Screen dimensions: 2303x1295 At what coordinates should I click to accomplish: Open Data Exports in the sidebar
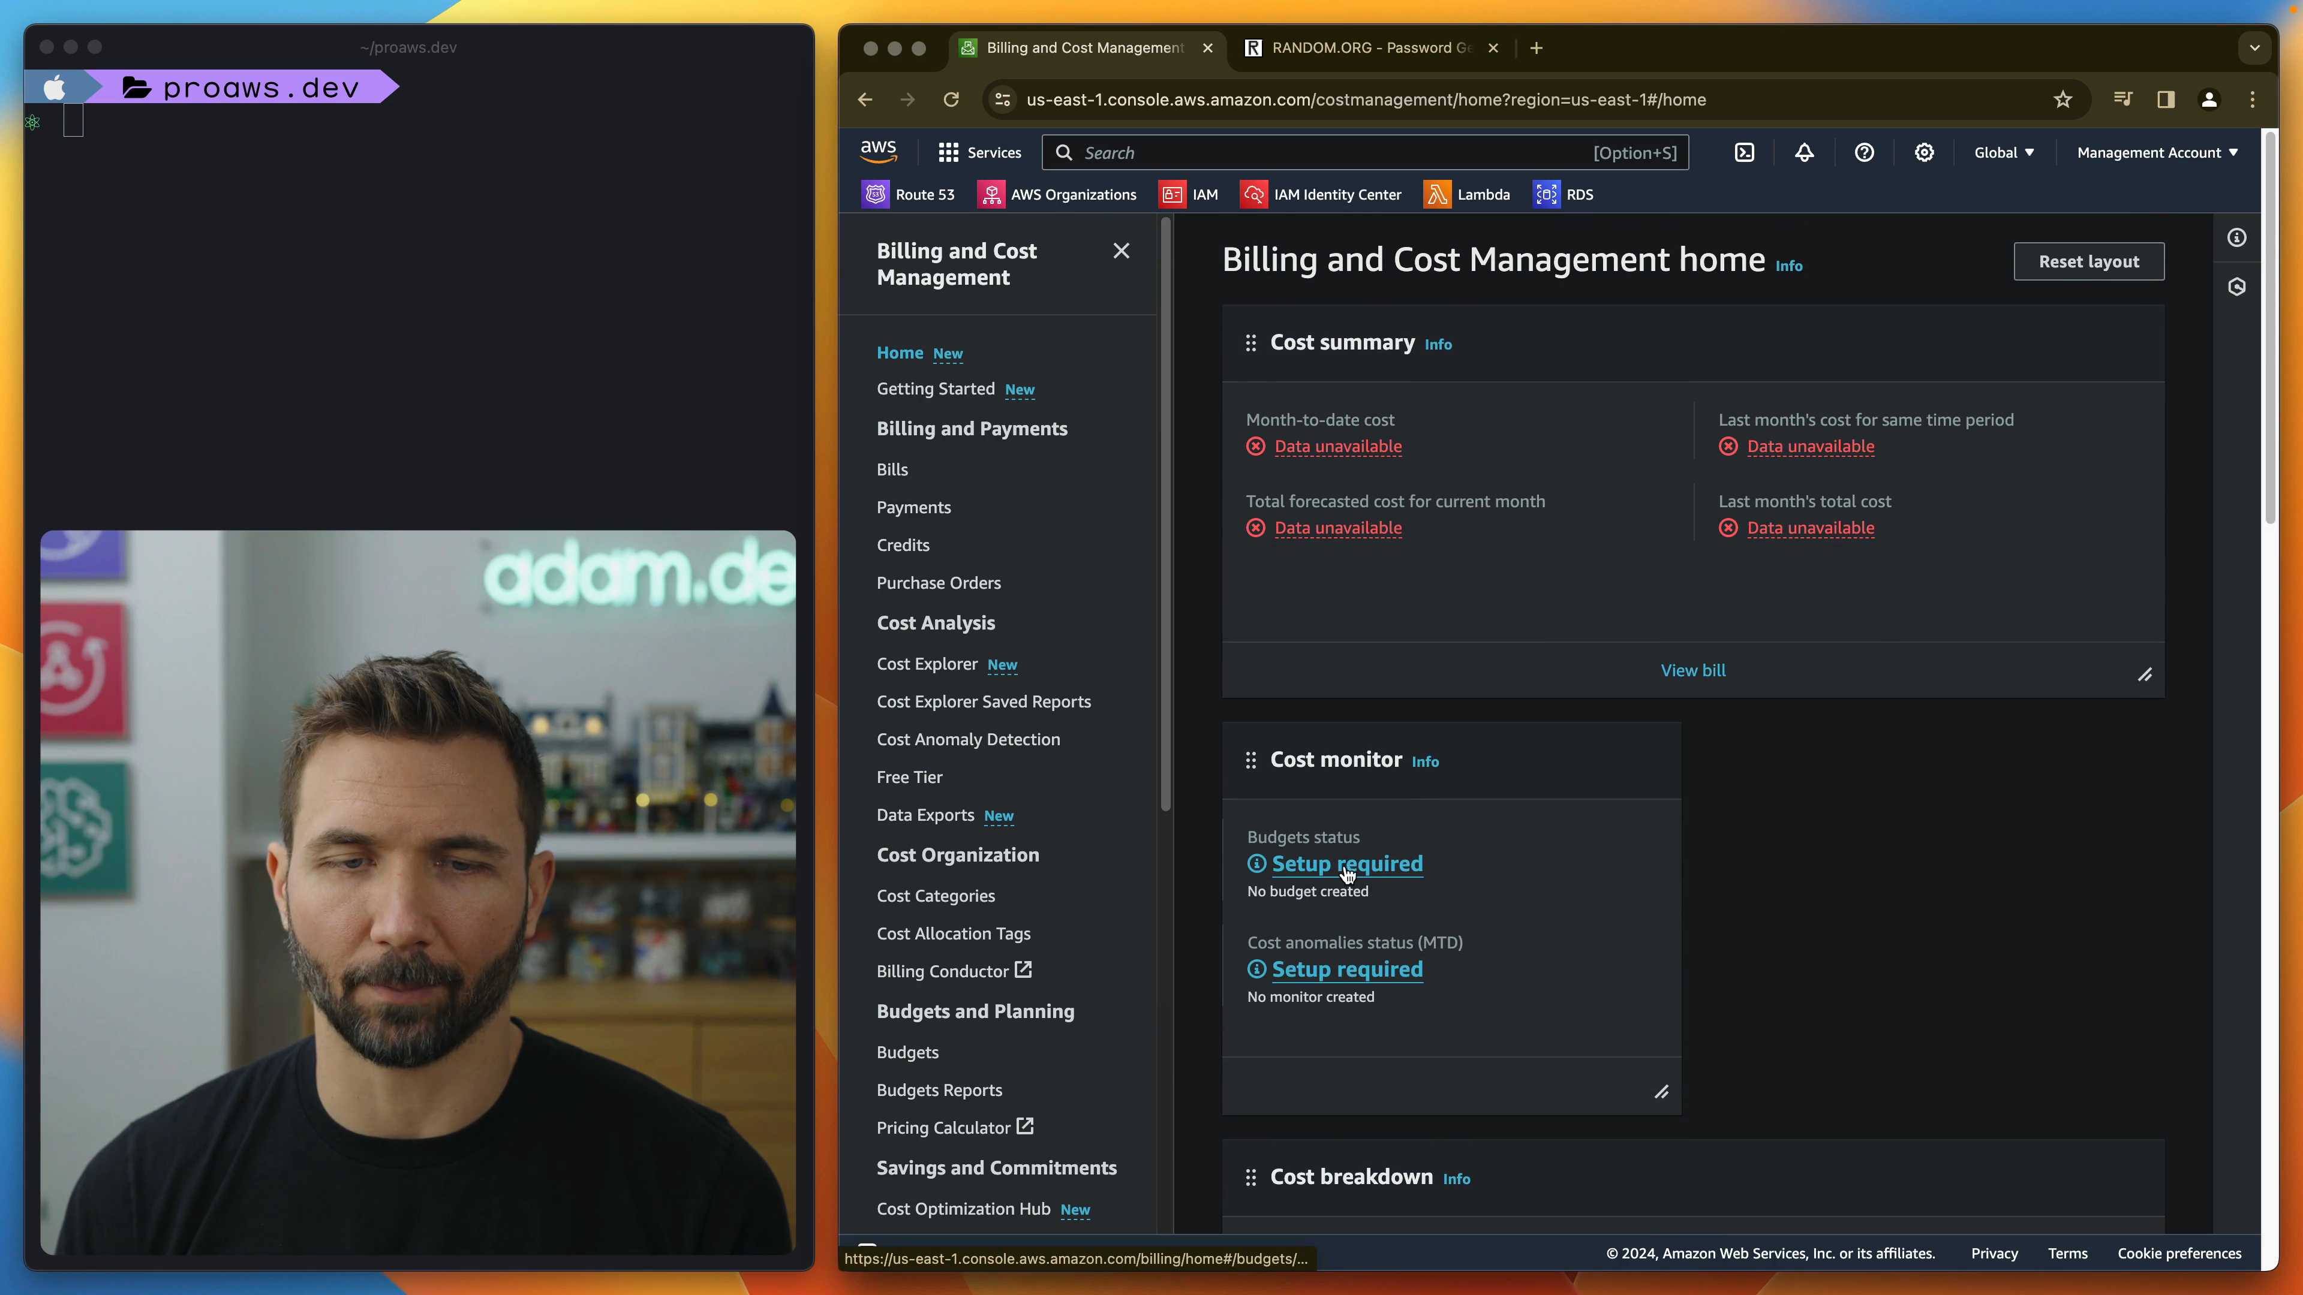[x=925, y=816]
